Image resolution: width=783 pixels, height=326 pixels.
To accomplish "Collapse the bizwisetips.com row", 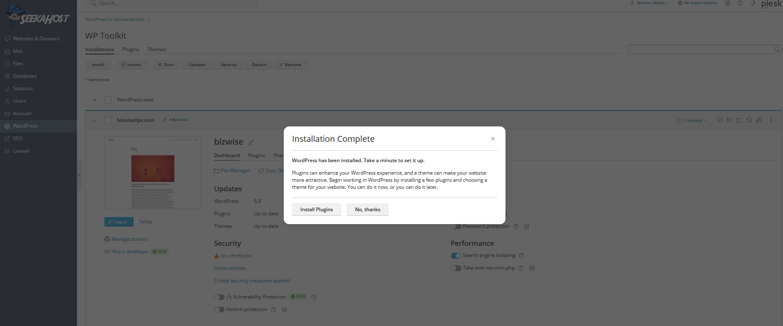I will 95,120.
